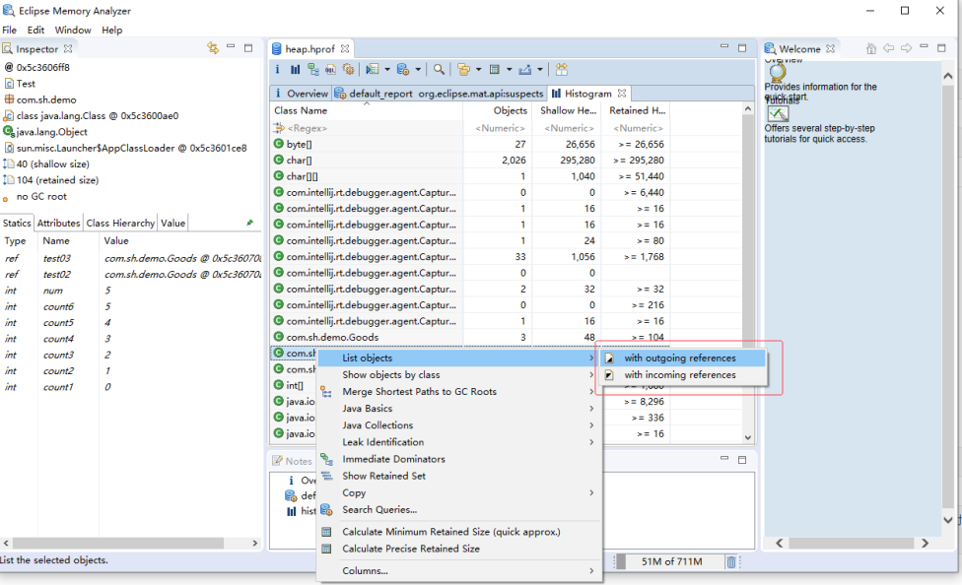The height and width of the screenshot is (585, 962).
Task: Expand the Leak Identification submenu
Action: click(x=459, y=442)
